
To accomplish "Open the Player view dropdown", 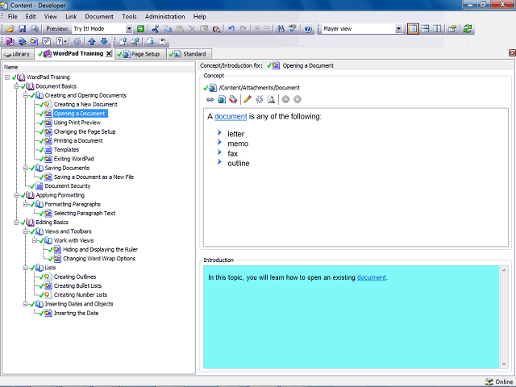I will [x=398, y=29].
